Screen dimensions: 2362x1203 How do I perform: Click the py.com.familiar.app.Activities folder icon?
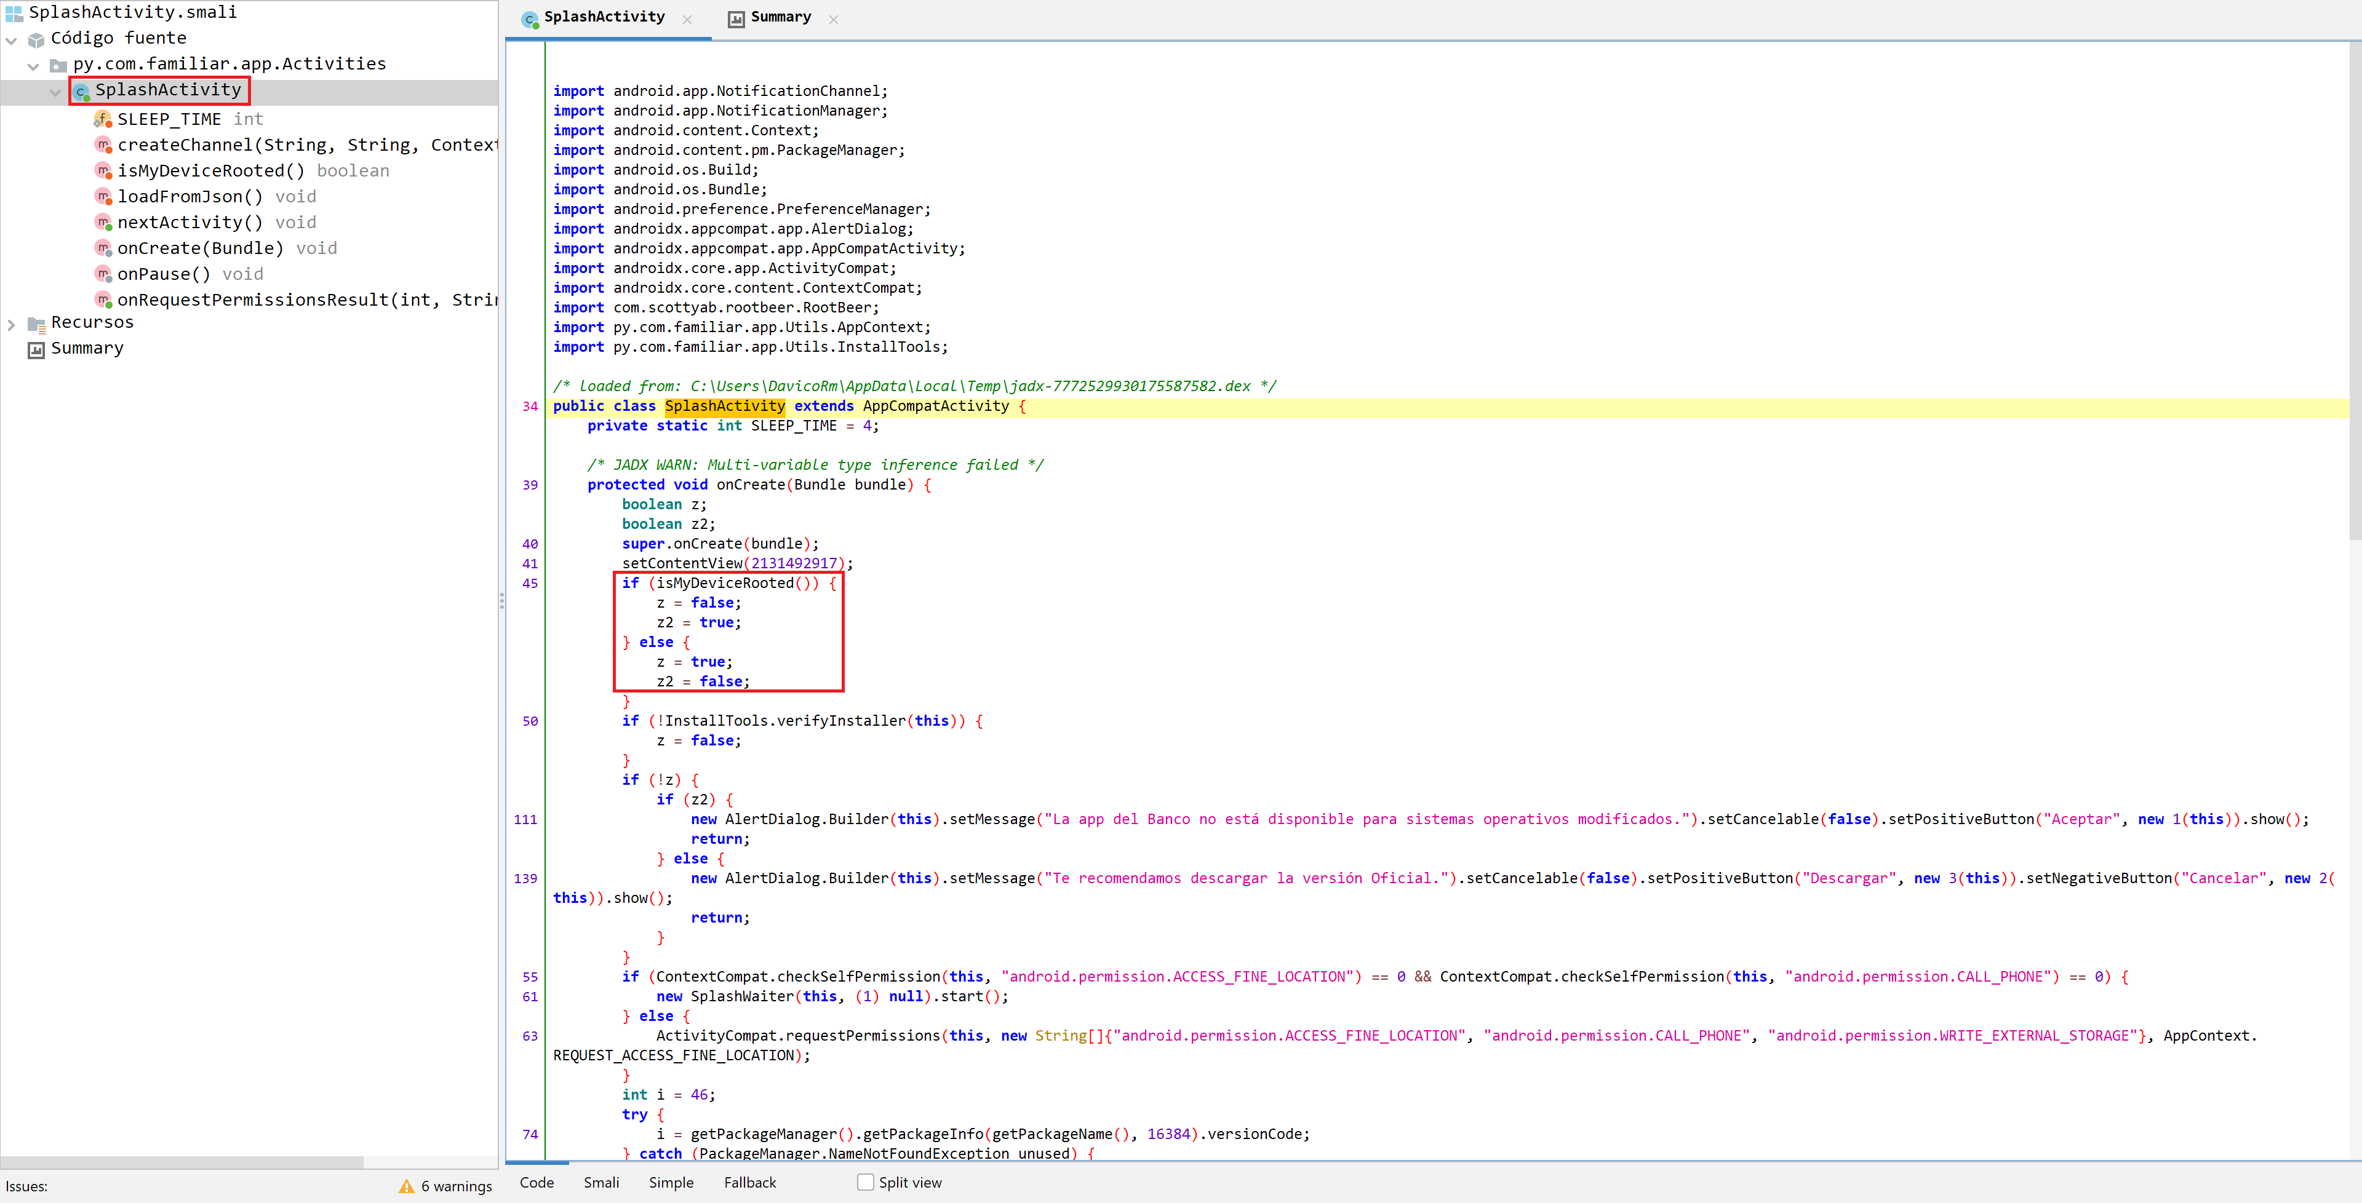tap(58, 64)
